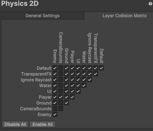153x131 pixels.
Task: Enable Water row CameraBounds column checkbox
Action: click(61, 85)
